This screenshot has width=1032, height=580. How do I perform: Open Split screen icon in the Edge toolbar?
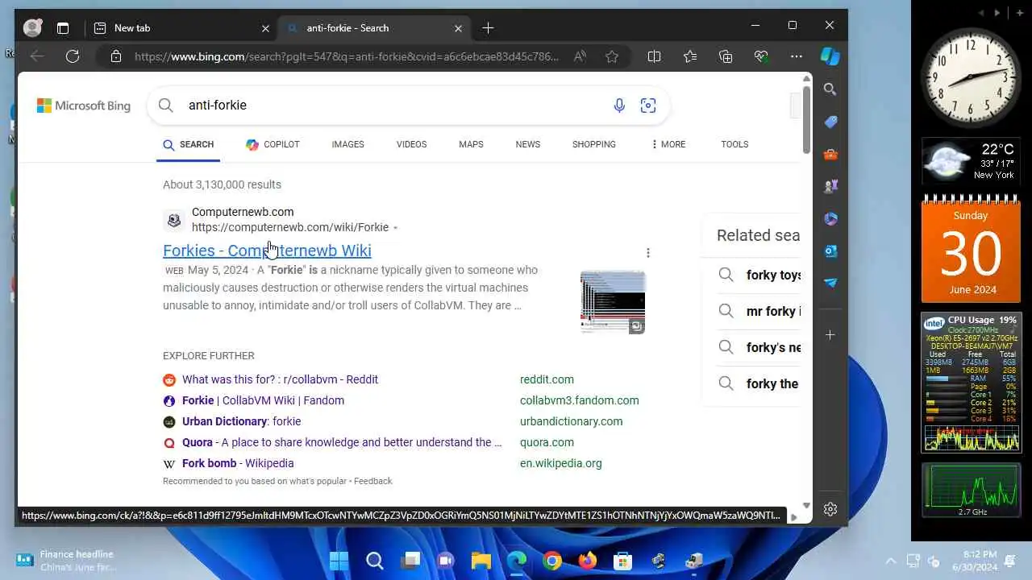coord(654,56)
